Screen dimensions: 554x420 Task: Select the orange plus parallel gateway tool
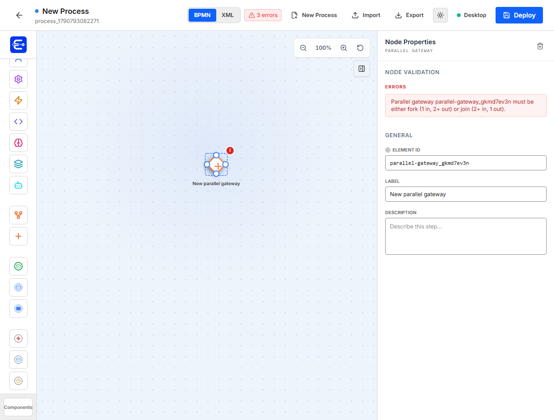18,236
